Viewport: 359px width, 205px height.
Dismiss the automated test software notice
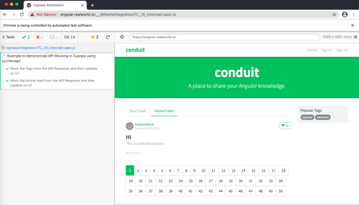coord(353,25)
